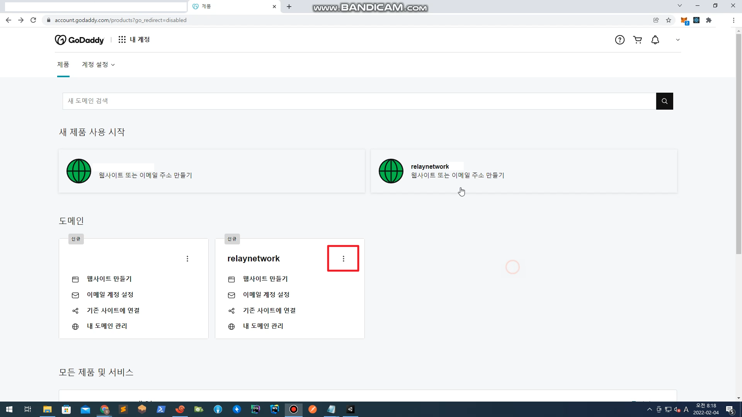742x417 pixels.
Task: Open File Explorer from taskbar
Action: [47, 409]
